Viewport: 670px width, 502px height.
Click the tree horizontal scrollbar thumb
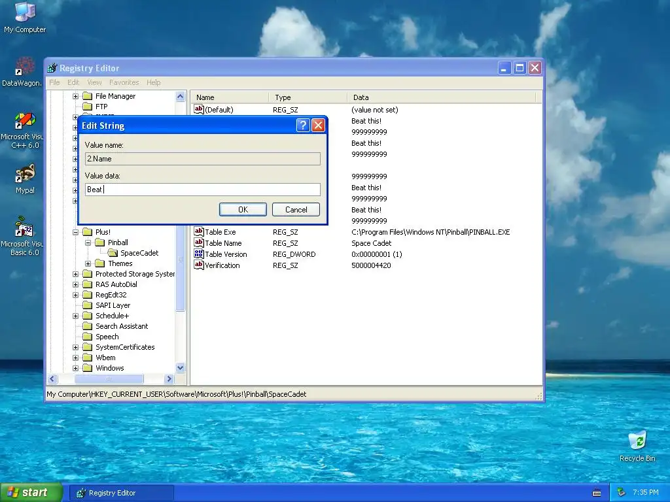[x=109, y=378]
